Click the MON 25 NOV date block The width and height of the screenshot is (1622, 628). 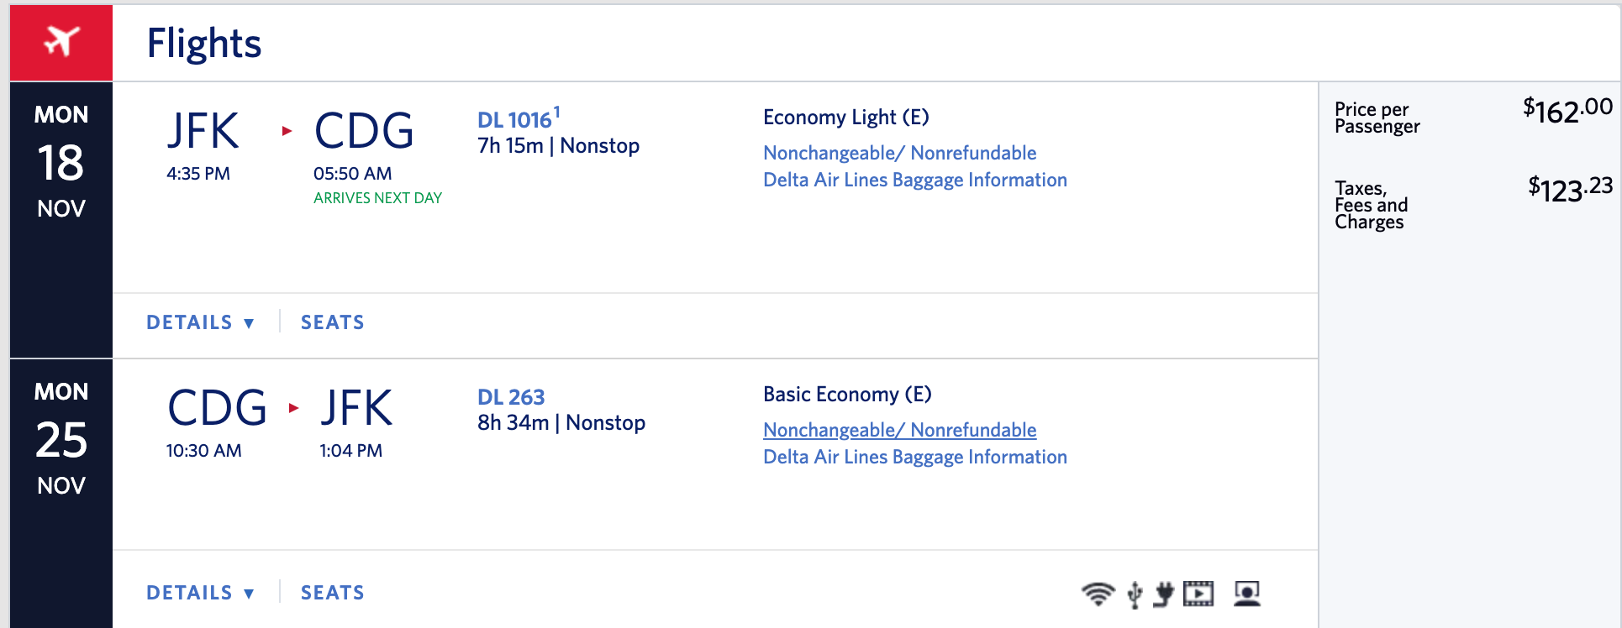(61, 438)
